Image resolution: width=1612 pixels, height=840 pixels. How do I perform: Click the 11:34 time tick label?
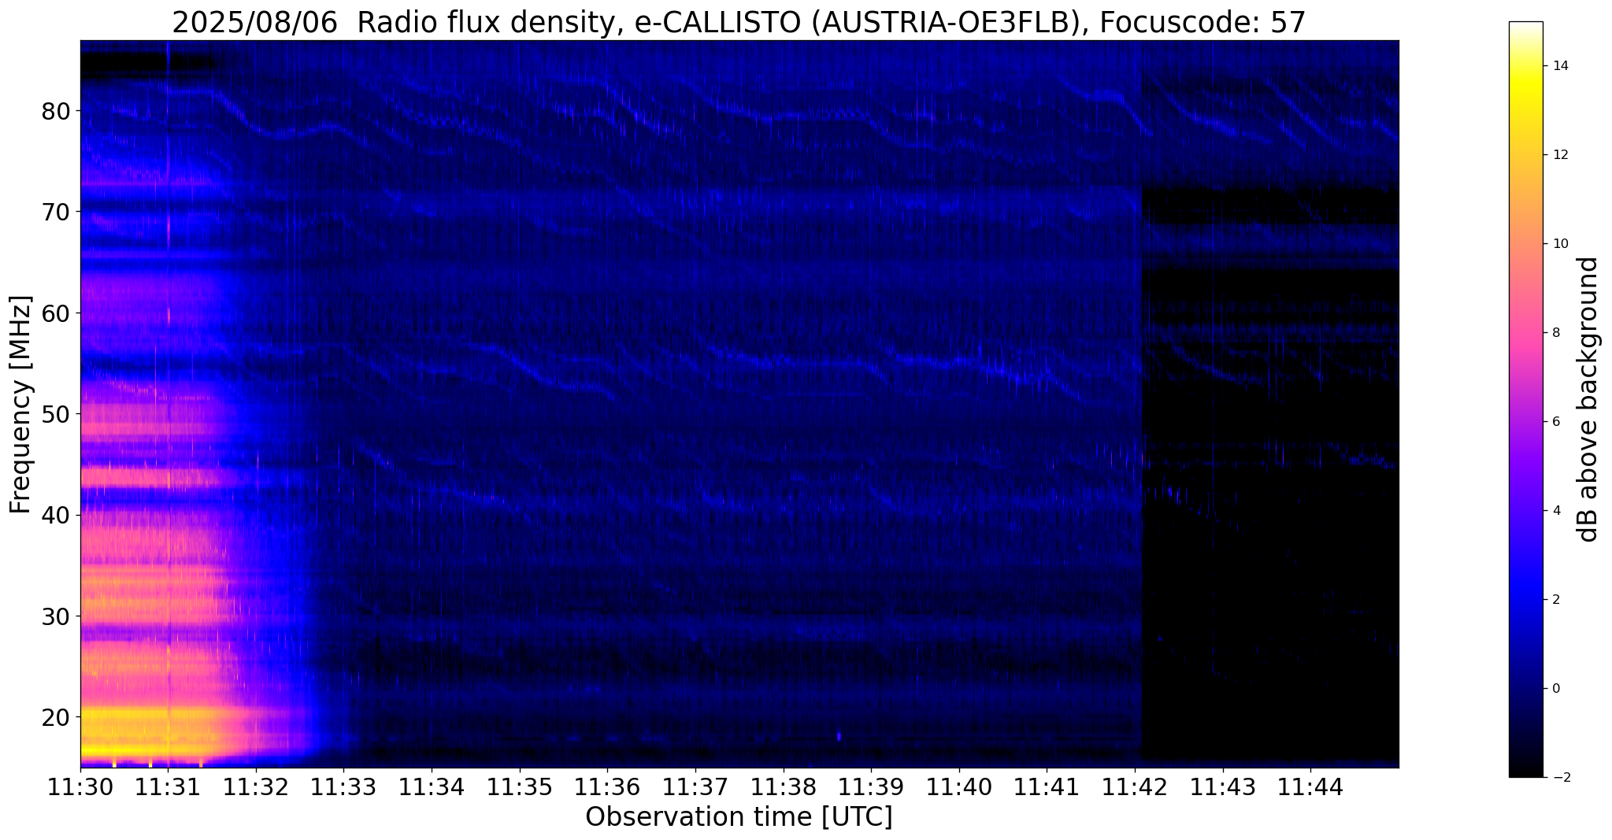[x=432, y=786]
